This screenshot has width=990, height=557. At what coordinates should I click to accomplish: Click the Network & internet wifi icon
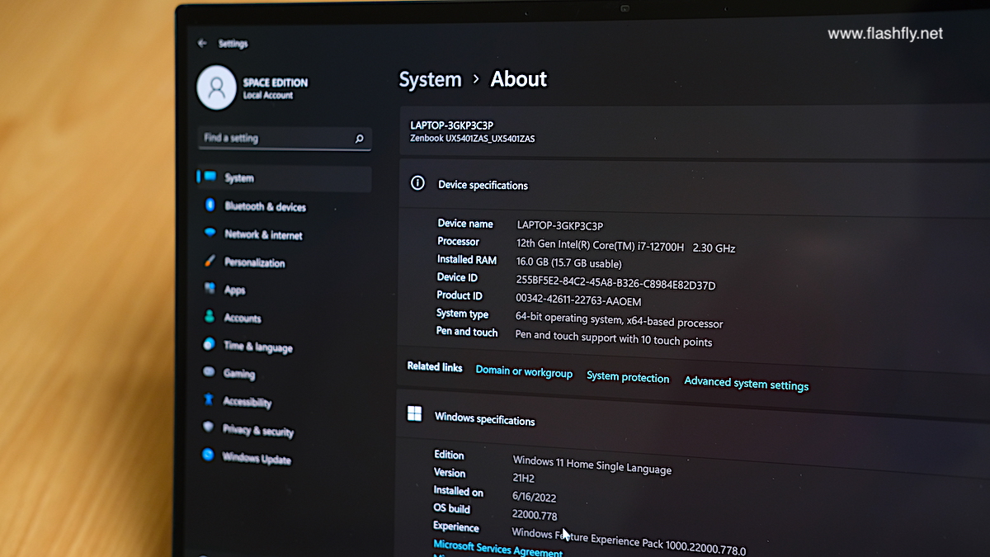point(210,234)
